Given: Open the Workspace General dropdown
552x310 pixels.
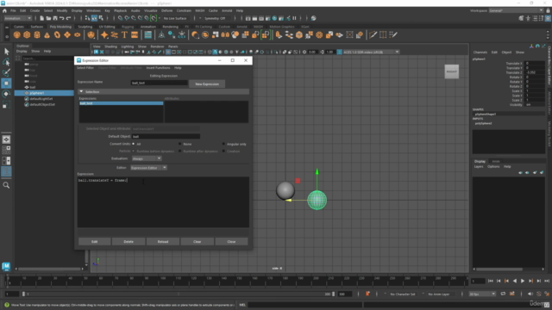Looking at the screenshot, I should coord(516,11).
